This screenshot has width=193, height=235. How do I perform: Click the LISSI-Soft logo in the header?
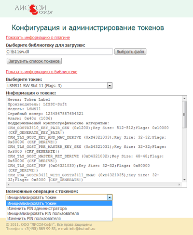pyautogui.click(x=34, y=9)
